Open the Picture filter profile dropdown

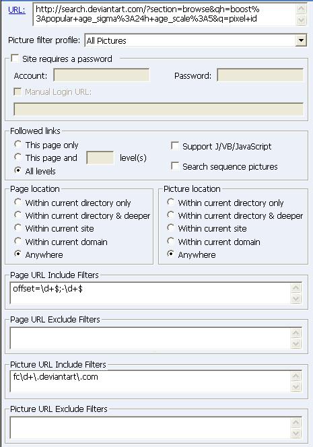(x=301, y=40)
